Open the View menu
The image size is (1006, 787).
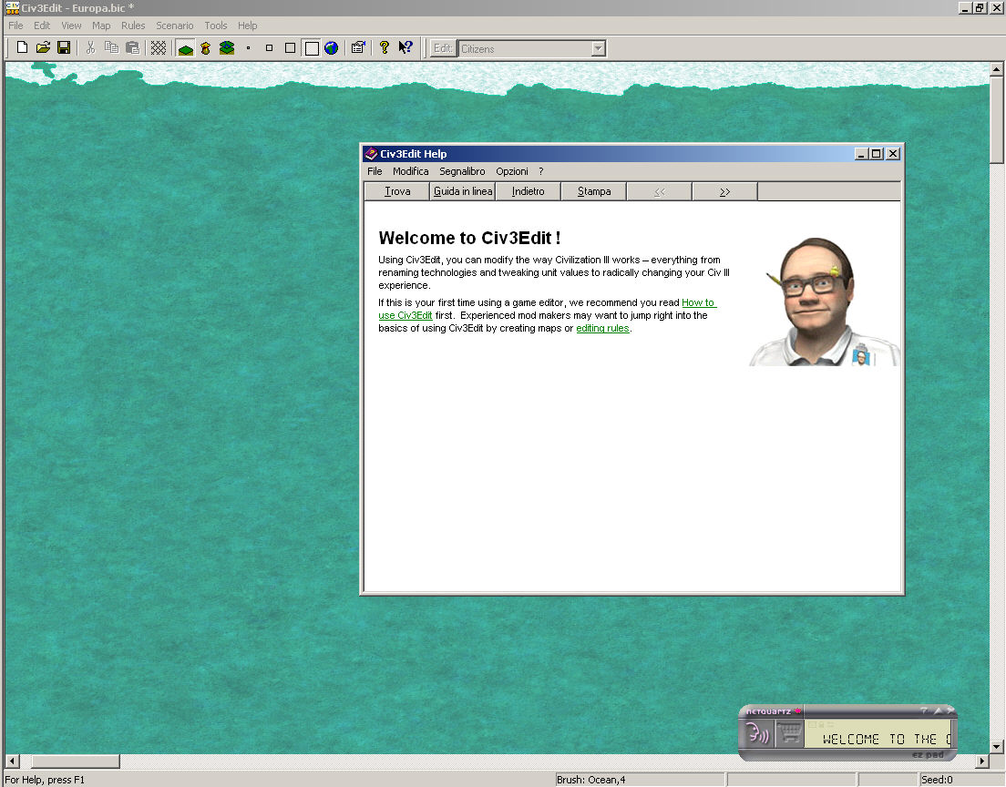[71, 26]
